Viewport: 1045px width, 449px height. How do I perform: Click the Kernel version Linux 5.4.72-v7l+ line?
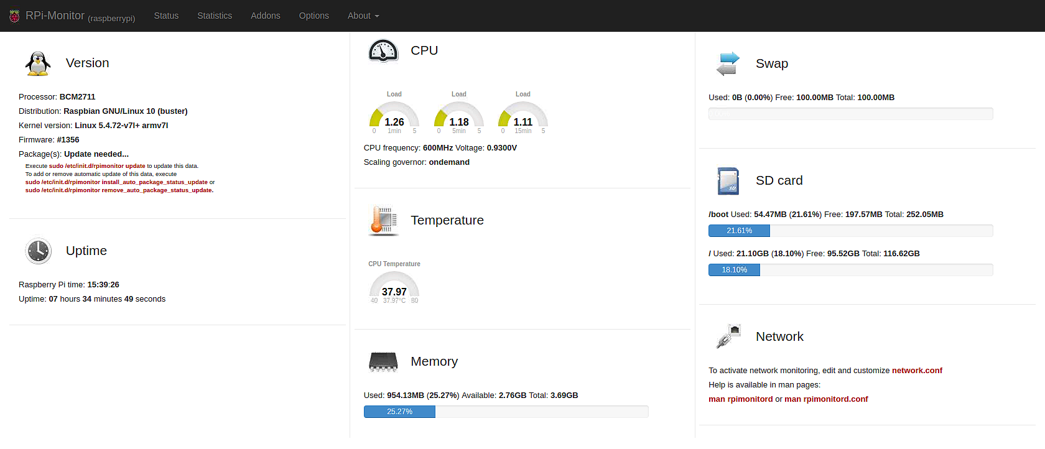point(93,126)
